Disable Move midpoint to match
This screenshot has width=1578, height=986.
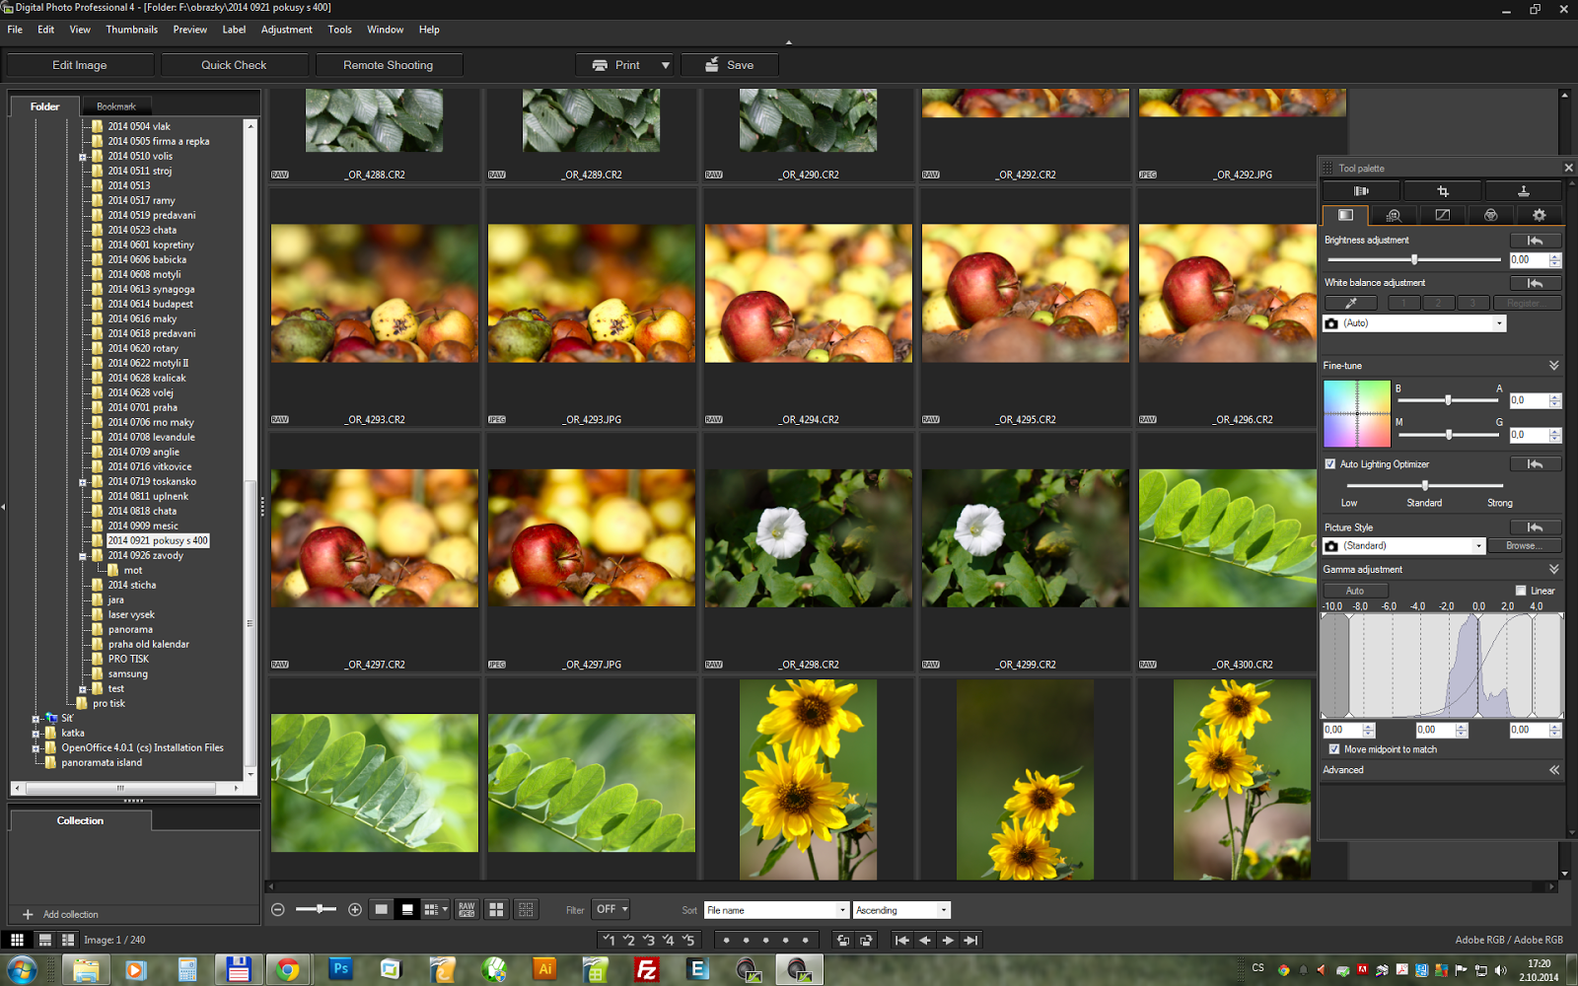(x=1334, y=749)
